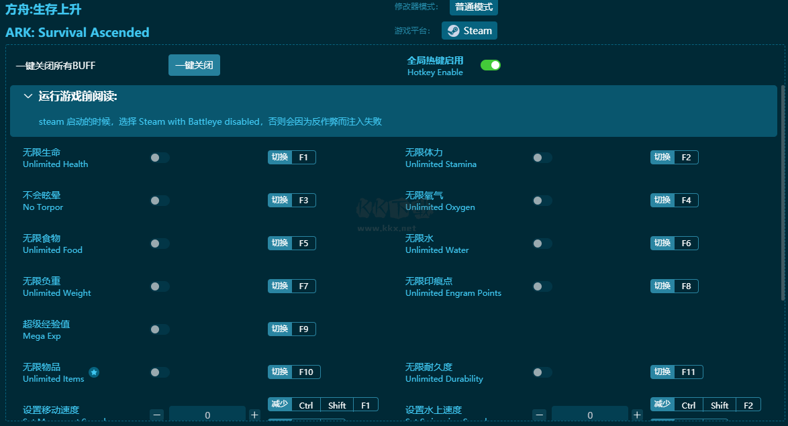Open the 普通模式 trainer mode selector
788x426 pixels.
click(x=473, y=7)
